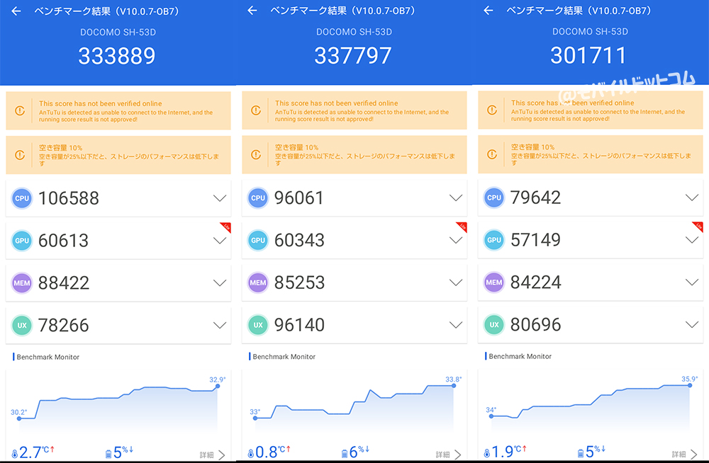709x463 pixels.
Task: Expand GPU score 60613 details
Action: [220, 241]
